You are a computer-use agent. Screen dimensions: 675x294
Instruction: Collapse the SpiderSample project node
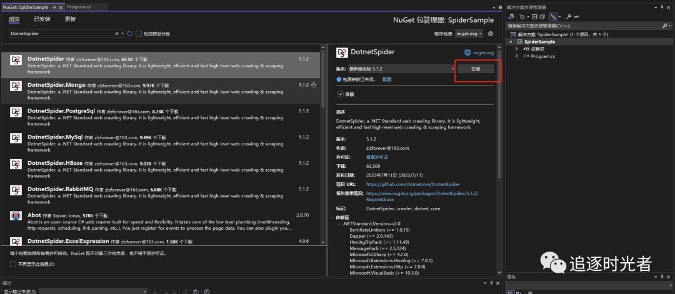pos(511,42)
